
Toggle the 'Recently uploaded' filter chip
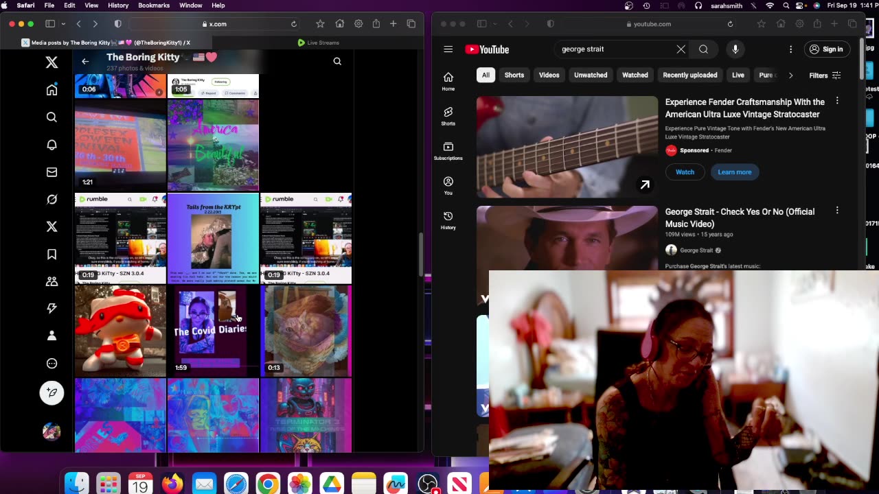pos(690,75)
